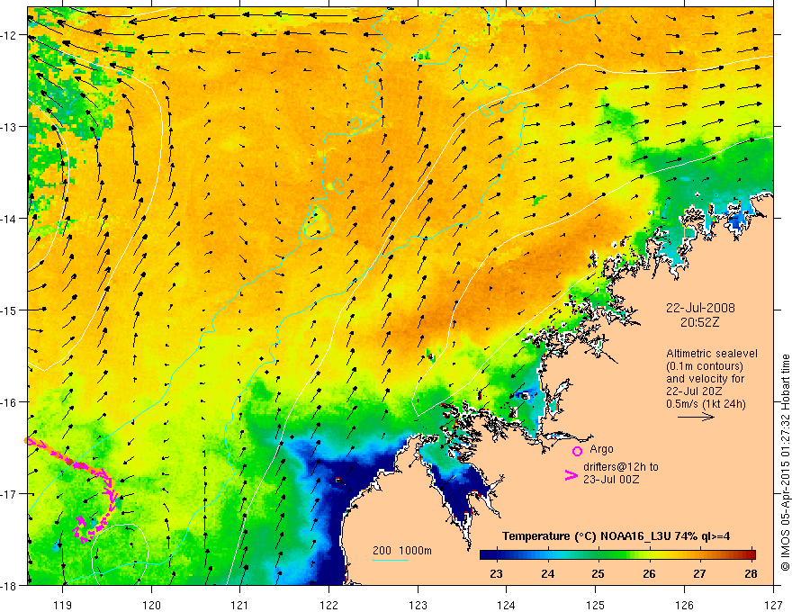Image resolution: width=792 pixels, height=612 pixels.
Task: Click the 'drifters@12h to' legend label
Action: pyautogui.click(x=621, y=467)
